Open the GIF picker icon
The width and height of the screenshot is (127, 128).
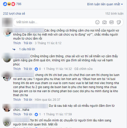click(x=112, y=22)
